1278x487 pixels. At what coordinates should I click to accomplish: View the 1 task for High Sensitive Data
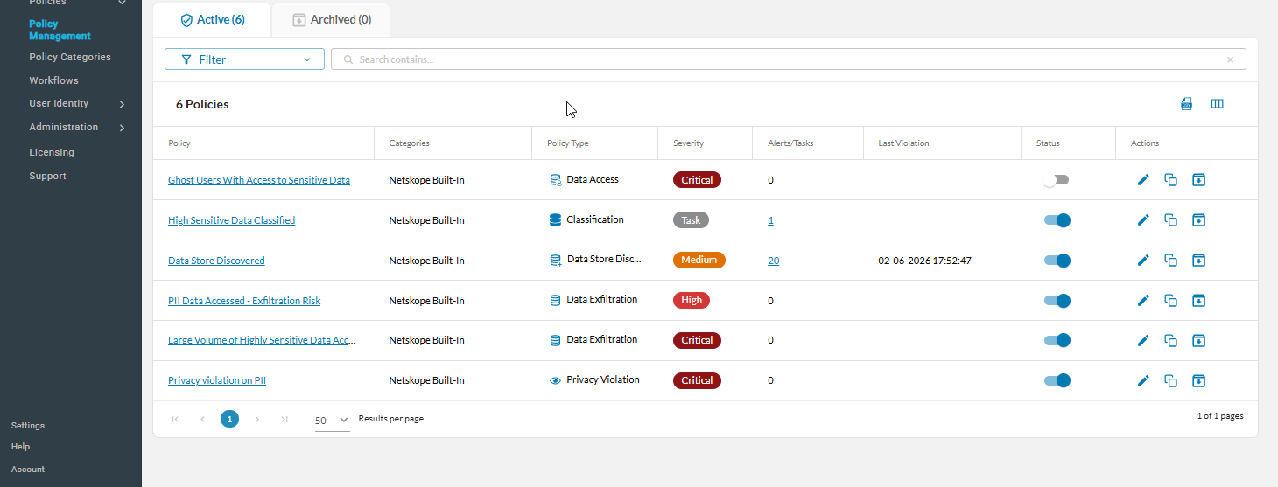pos(770,220)
